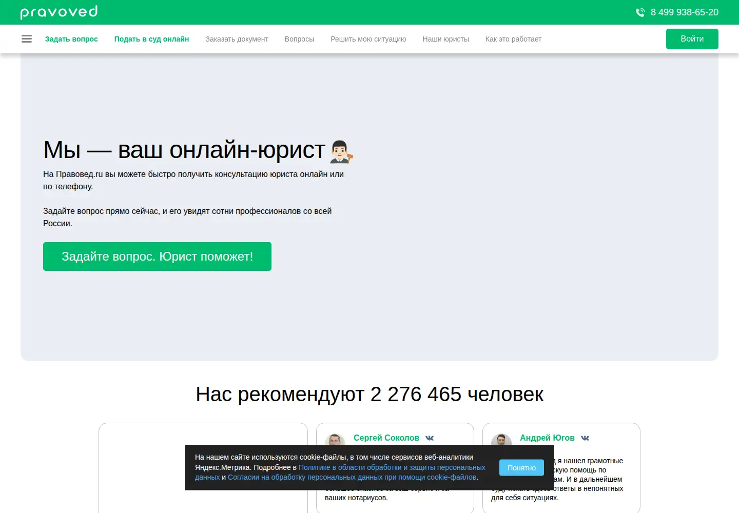The height and width of the screenshot is (513, 739).
Task: Click the pravoved logo
Action: [x=59, y=12]
